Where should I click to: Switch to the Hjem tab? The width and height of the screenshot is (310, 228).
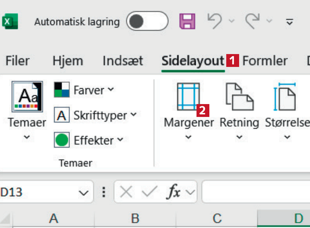[x=68, y=61]
